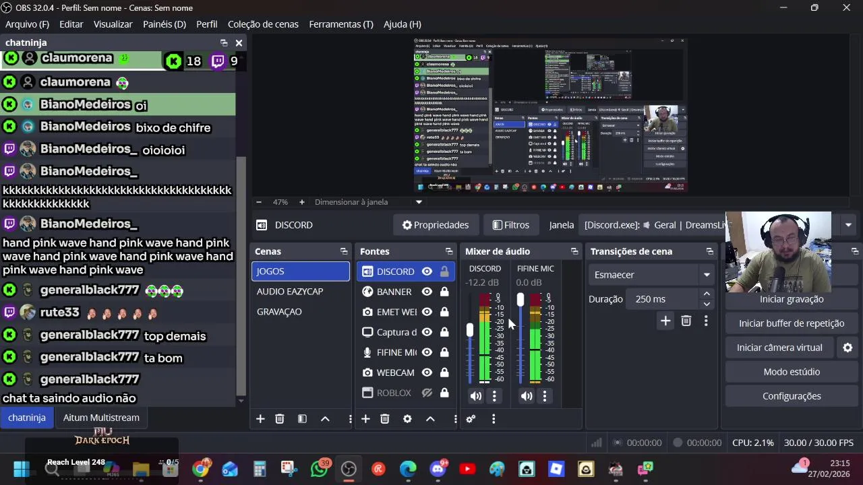Undock the Fontes panel
This screenshot has height=485, width=863.
point(449,251)
